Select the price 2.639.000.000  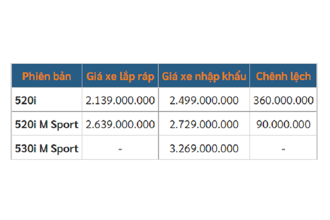tap(120, 125)
